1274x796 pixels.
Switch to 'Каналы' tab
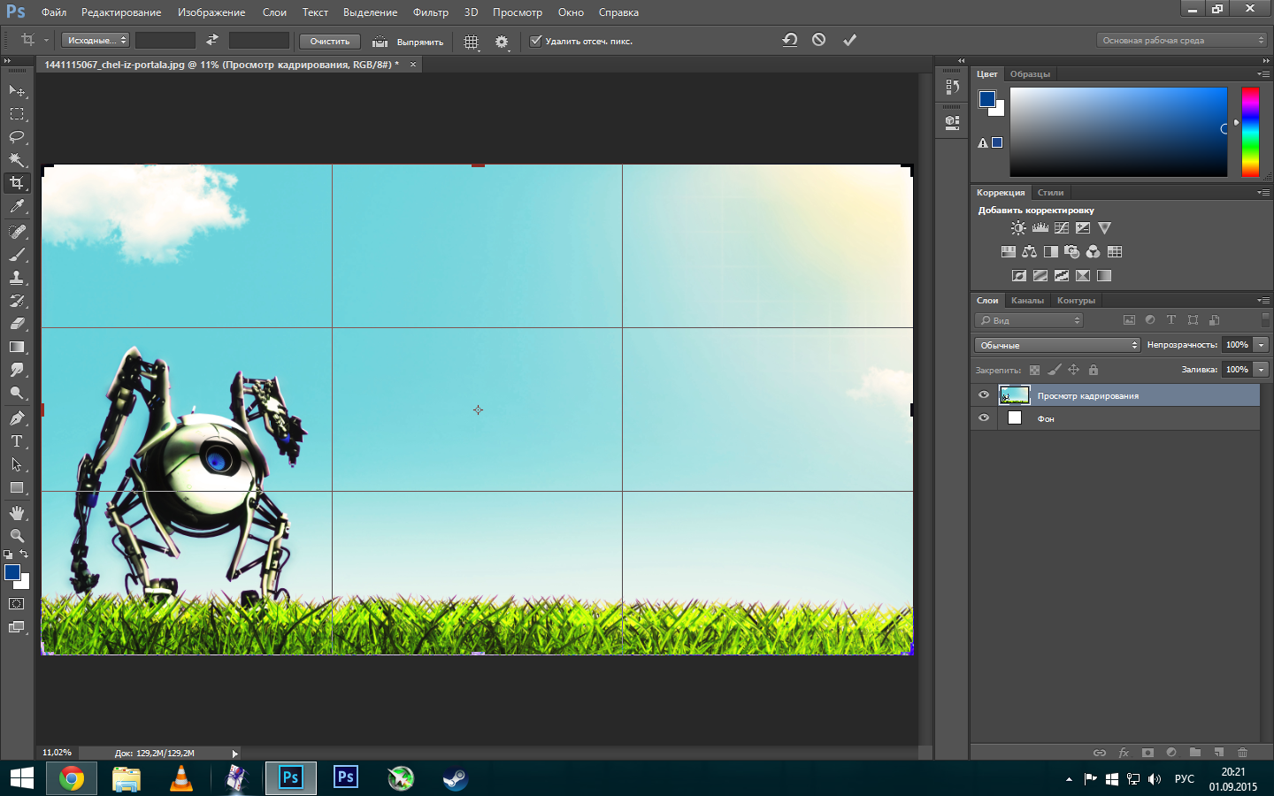pyautogui.click(x=1027, y=301)
